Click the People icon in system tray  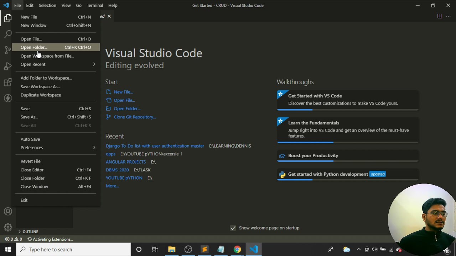pyautogui.click(x=331, y=250)
